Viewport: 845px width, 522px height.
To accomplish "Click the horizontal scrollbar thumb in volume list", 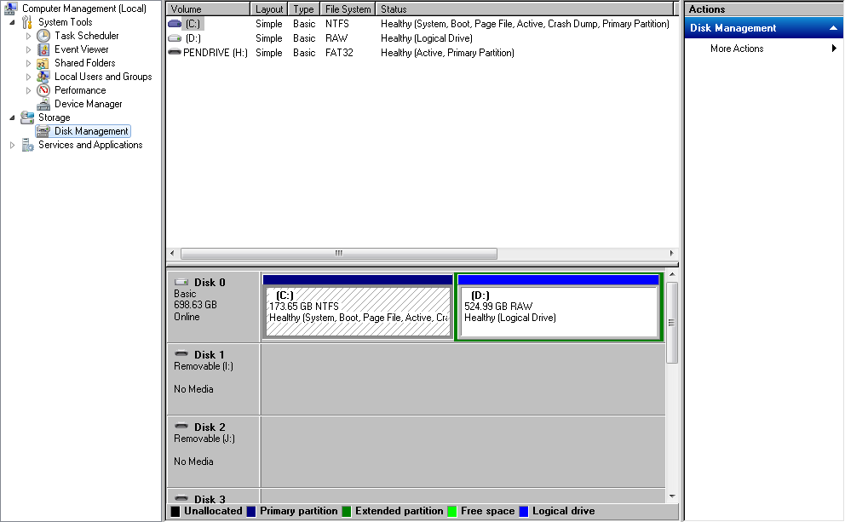I will 339,253.
